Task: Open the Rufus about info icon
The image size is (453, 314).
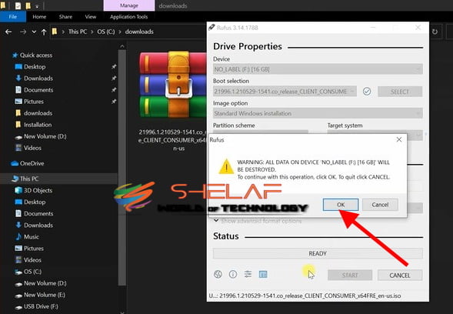Action: point(233,274)
